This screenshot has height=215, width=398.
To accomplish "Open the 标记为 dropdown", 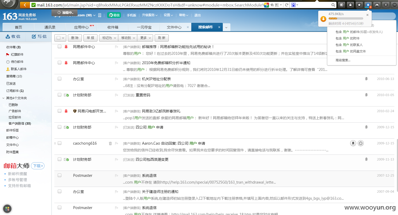I will [109, 38].
